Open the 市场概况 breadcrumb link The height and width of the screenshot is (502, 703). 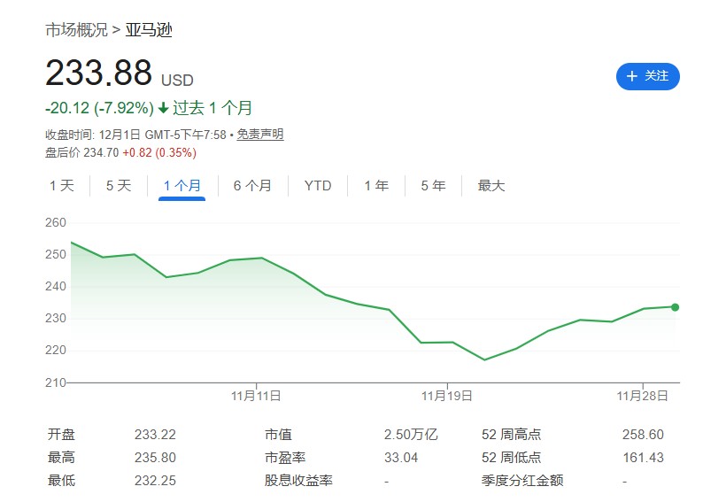(76, 30)
